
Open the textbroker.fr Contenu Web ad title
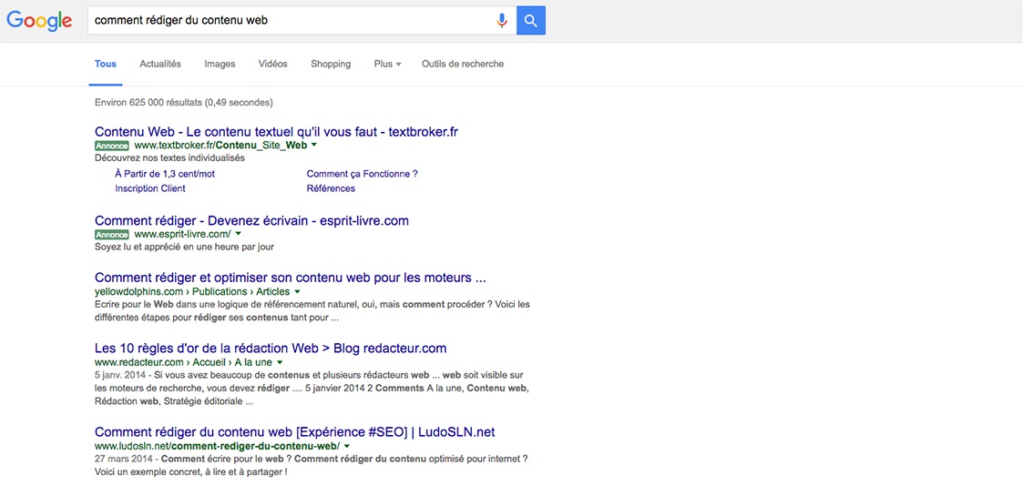point(277,132)
